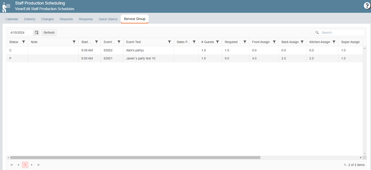This screenshot has width=371, height=170.
Task: Click the status P cell
Action: pos(17,58)
